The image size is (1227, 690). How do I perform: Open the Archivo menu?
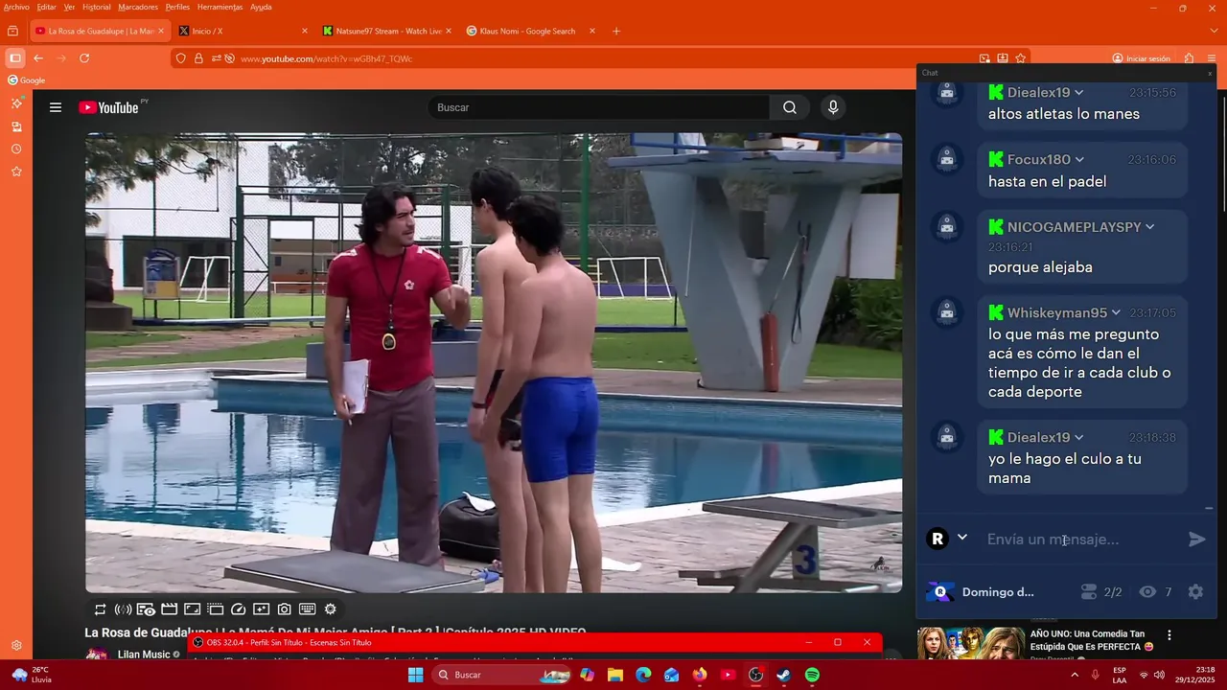[x=16, y=7]
